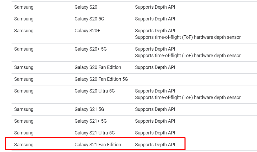Click the Galaxy S21+ 5G model cell
Image resolution: width=257 pixels, height=152 pixels.
click(x=90, y=121)
